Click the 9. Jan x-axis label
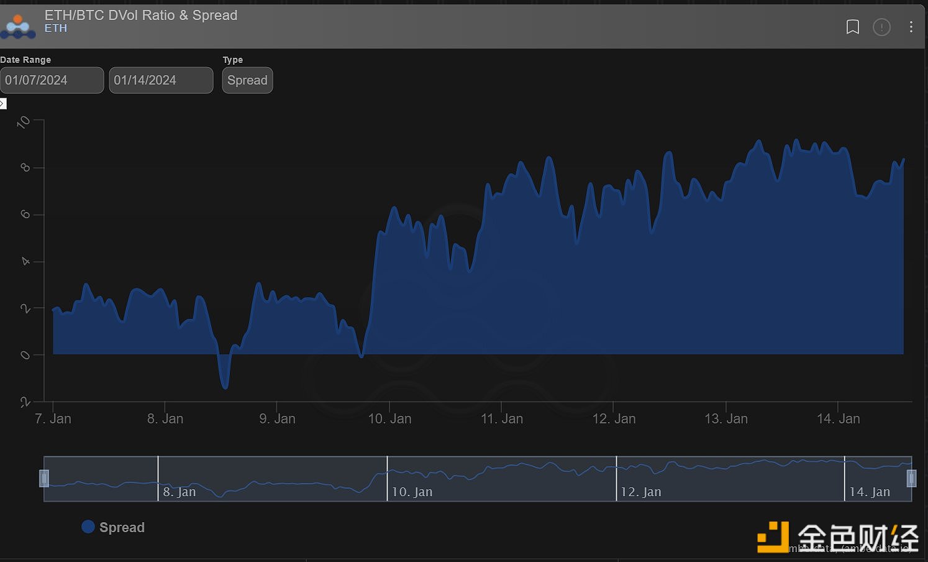The width and height of the screenshot is (928, 562). 277,419
